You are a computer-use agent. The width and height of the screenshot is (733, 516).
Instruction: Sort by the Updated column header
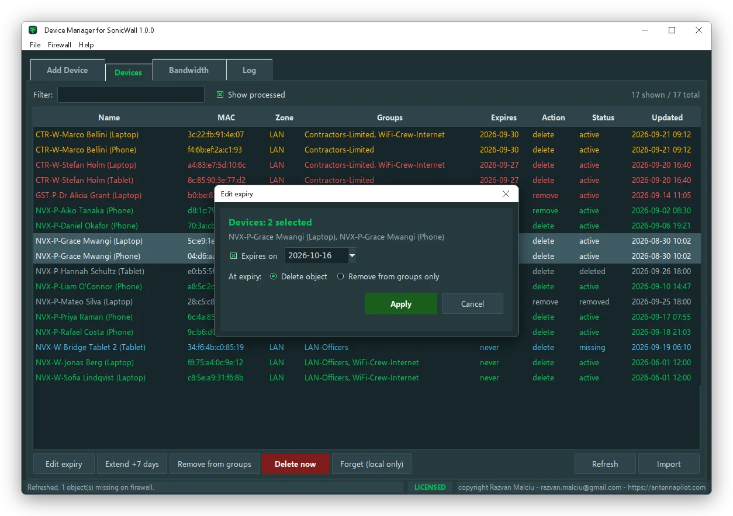[x=668, y=117]
